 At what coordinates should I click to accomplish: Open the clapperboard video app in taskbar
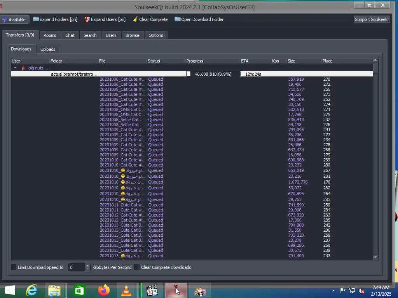(x=152, y=290)
